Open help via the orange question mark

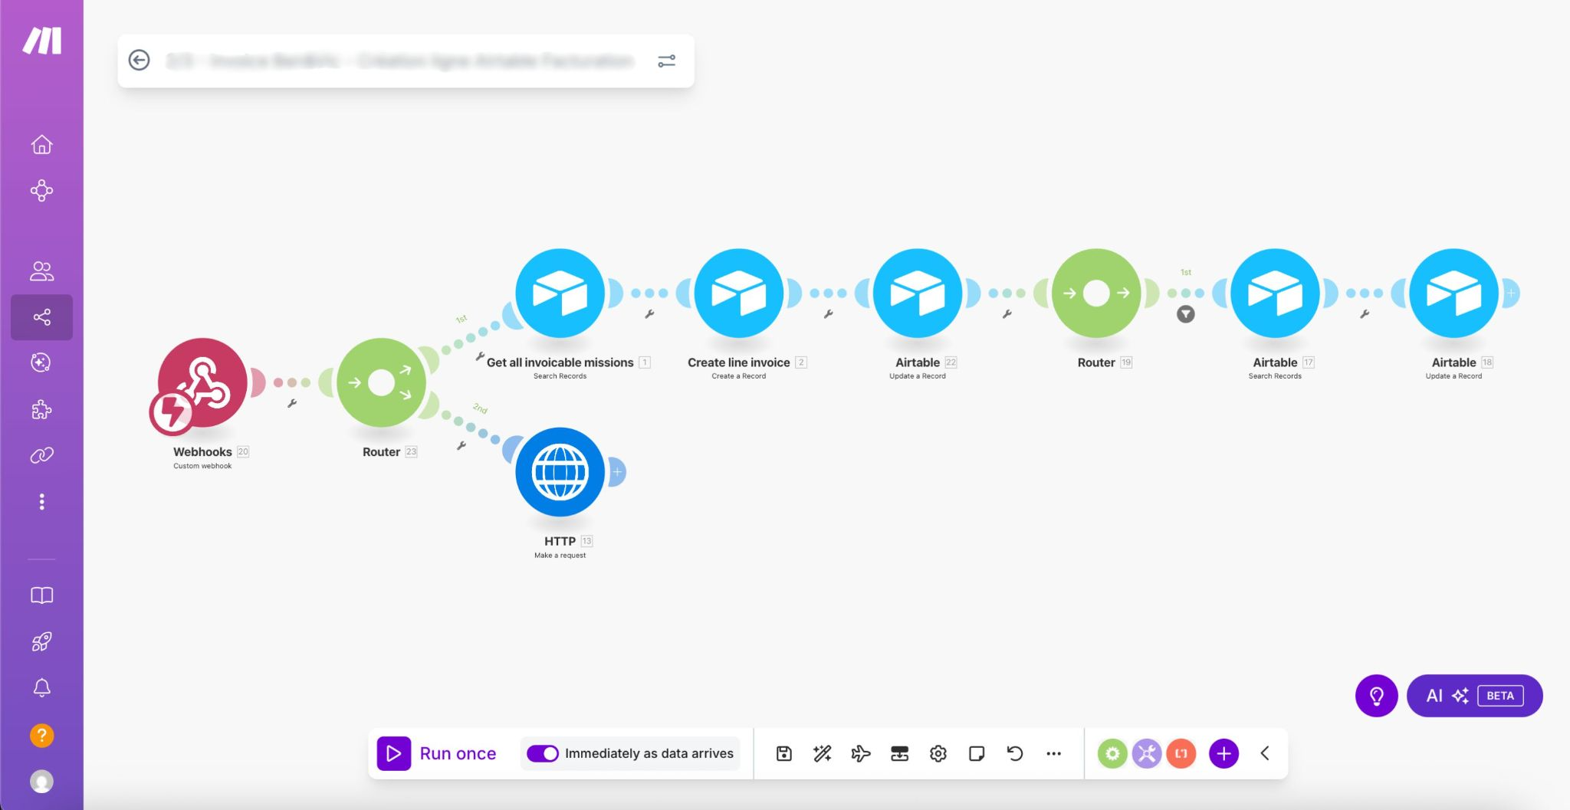click(x=42, y=735)
